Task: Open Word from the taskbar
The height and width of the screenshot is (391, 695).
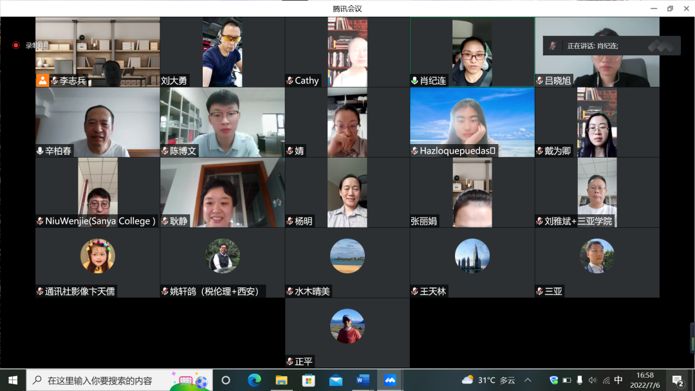Action: pyautogui.click(x=362, y=380)
